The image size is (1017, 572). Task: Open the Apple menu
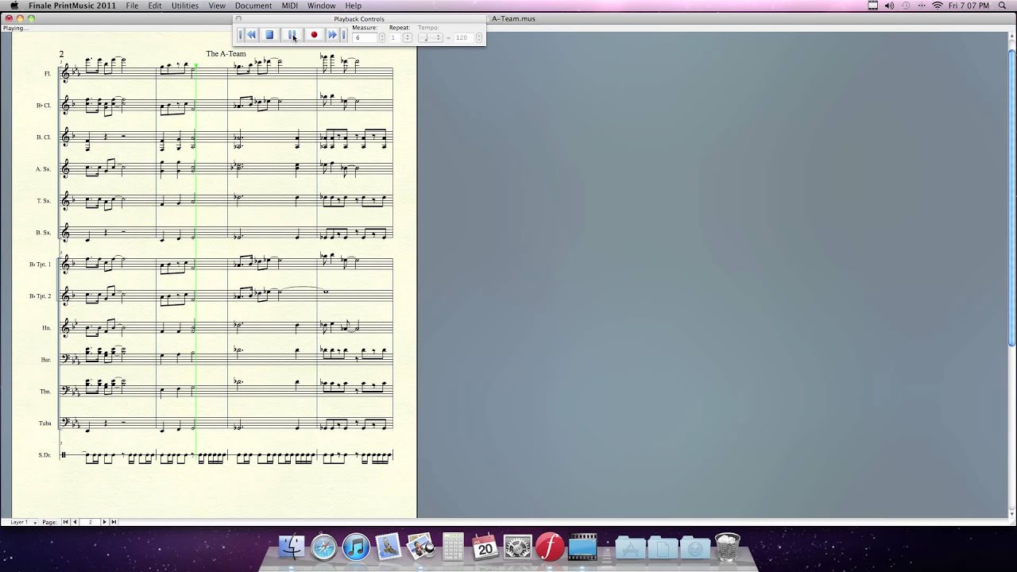[14, 6]
